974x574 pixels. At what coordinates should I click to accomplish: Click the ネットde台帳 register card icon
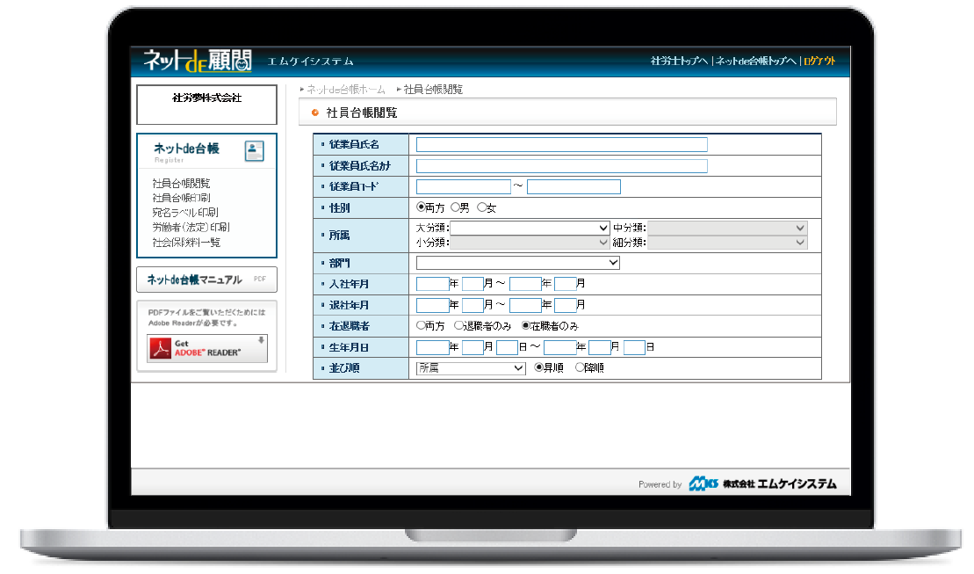tap(254, 150)
